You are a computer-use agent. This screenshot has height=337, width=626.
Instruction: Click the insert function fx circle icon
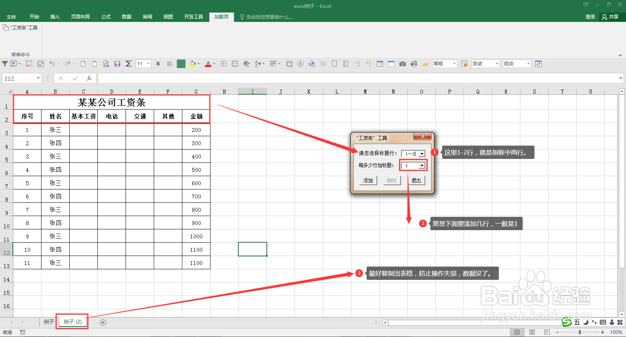pos(300,64)
